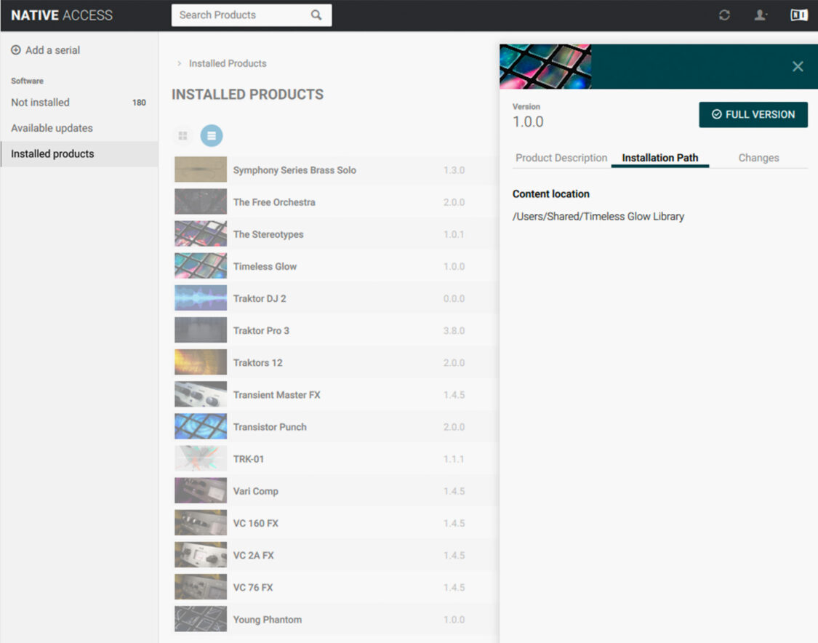Click the search magnifier icon
Image resolution: width=818 pixels, height=643 pixels.
tap(316, 15)
